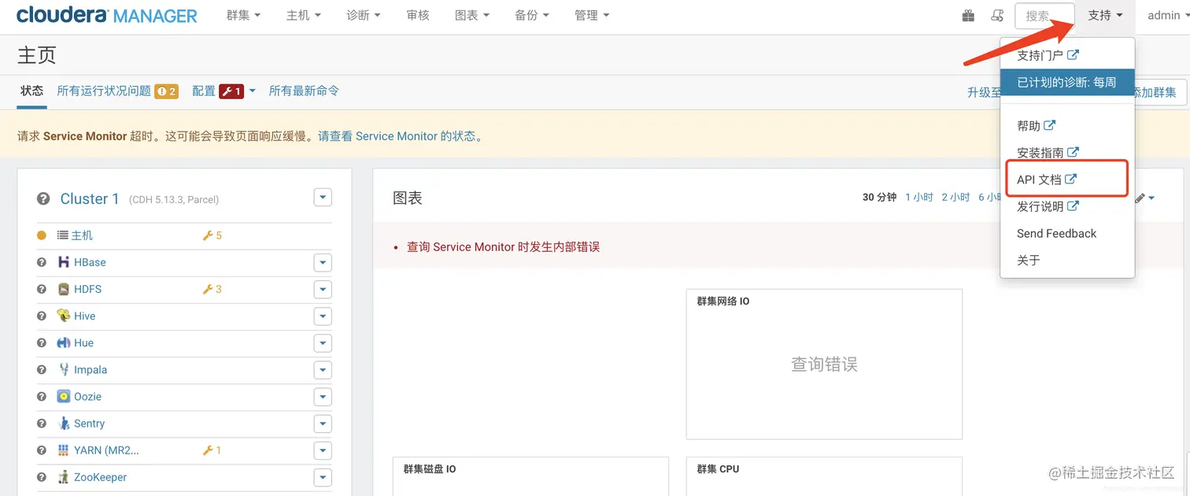Click the Hue service icon
The width and height of the screenshot is (1190, 496).
(64, 342)
